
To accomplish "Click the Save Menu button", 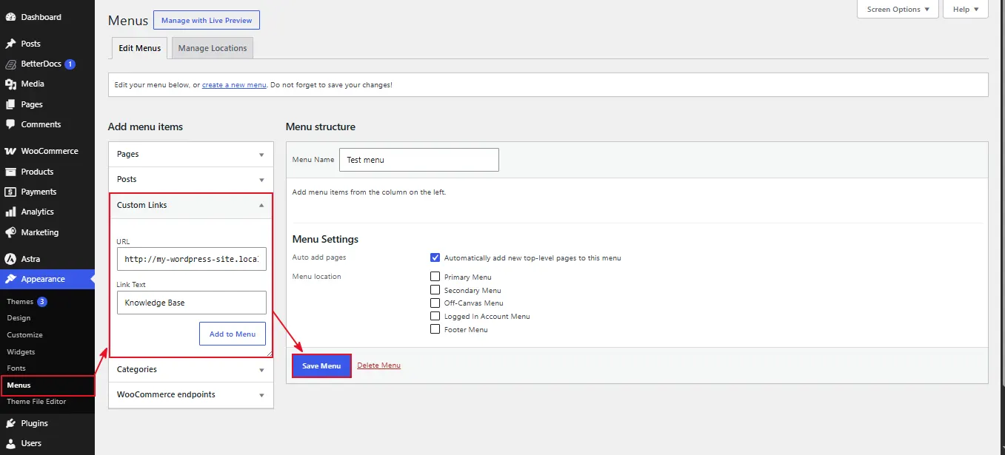I will [321, 365].
